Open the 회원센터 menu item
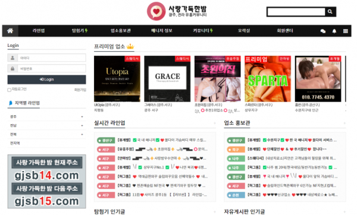 pyautogui.click(x=285, y=31)
